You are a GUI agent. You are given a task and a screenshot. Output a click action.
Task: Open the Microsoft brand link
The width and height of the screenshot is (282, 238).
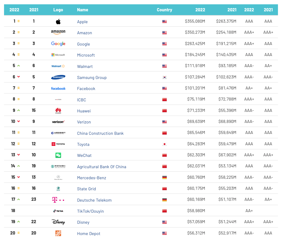pyautogui.click(x=86, y=55)
